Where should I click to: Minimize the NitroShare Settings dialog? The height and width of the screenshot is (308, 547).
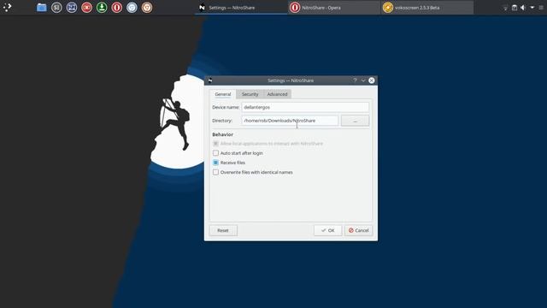pos(363,80)
